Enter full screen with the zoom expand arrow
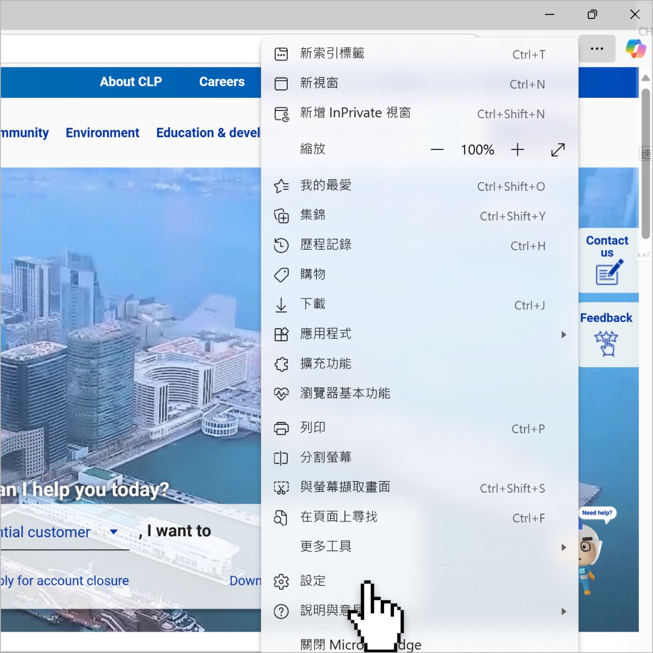Screen dimensions: 653x653 coord(558,149)
